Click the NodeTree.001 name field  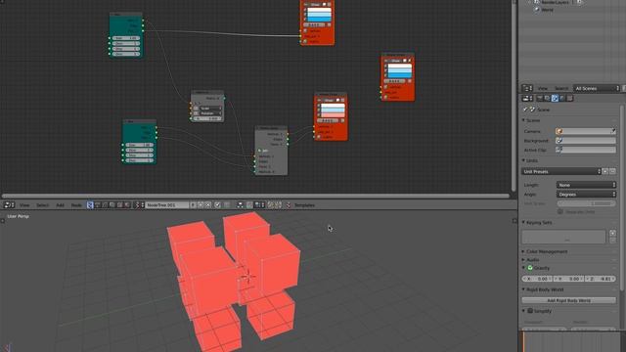[x=166, y=205]
